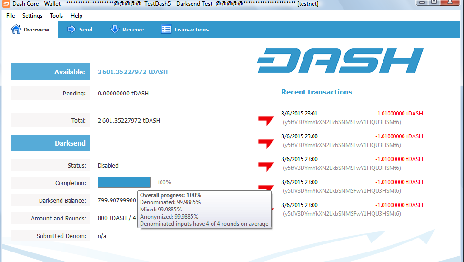This screenshot has height=262, width=464.
Task: Open the Transactions tab
Action: 185,29
